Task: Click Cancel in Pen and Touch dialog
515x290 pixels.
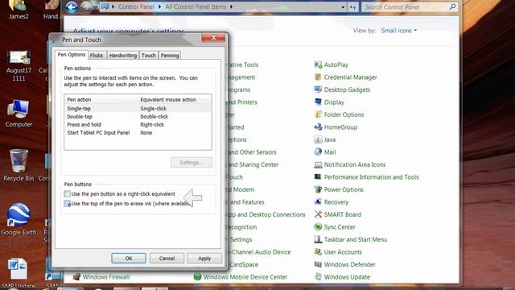Action: (x=167, y=259)
